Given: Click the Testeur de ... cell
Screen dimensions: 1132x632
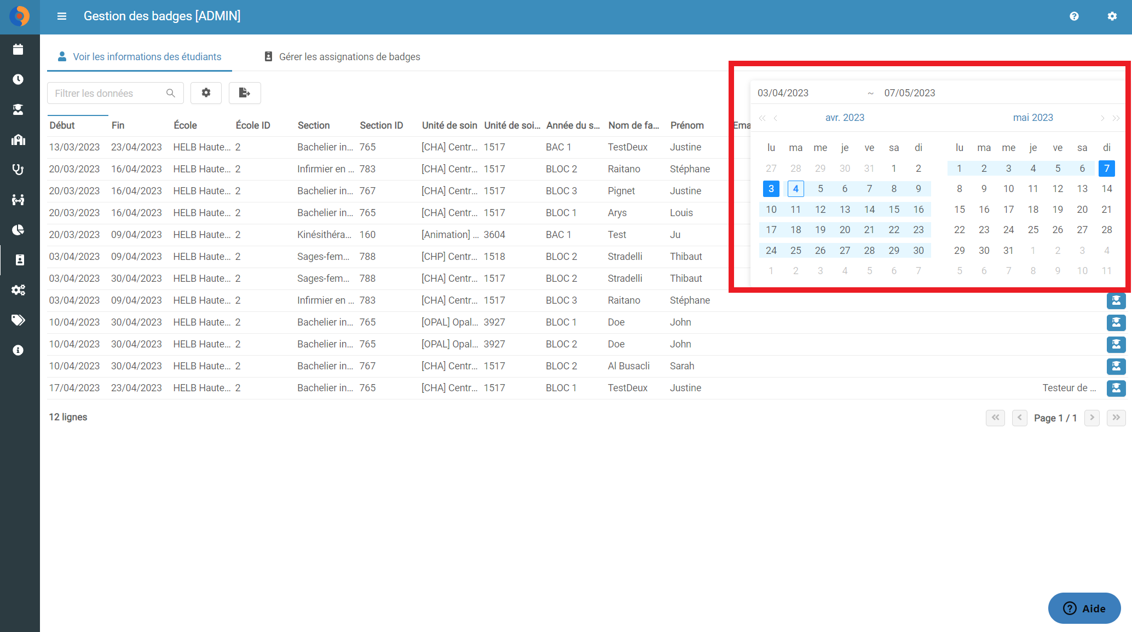Looking at the screenshot, I should (1069, 388).
